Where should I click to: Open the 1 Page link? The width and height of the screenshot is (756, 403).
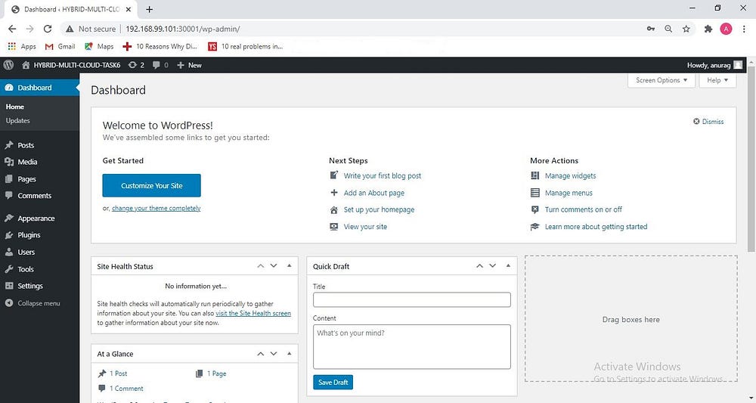click(x=216, y=374)
